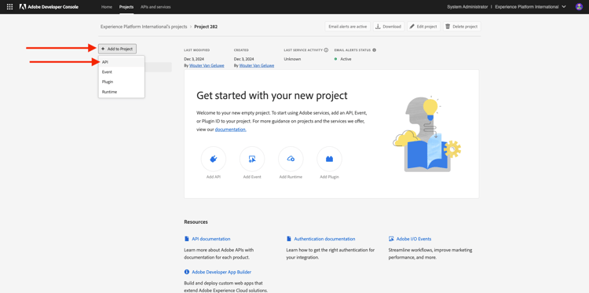The height and width of the screenshot is (293, 589).
Task: Open the app switcher grid icon
Action: pos(9,7)
